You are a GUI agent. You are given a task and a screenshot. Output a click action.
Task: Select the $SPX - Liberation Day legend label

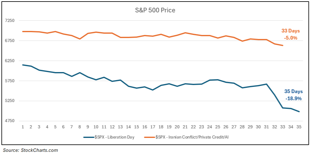tap(114, 137)
